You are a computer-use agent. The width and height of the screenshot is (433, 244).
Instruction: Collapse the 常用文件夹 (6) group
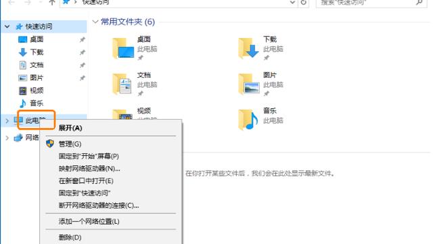point(95,22)
